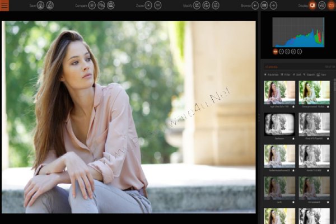Open the orange hamburger menu
This screenshot has width=336, height=224.
coord(4,6)
